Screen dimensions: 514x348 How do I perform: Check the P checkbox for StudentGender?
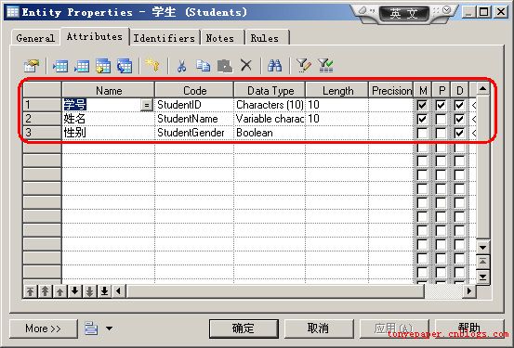pos(441,133)
